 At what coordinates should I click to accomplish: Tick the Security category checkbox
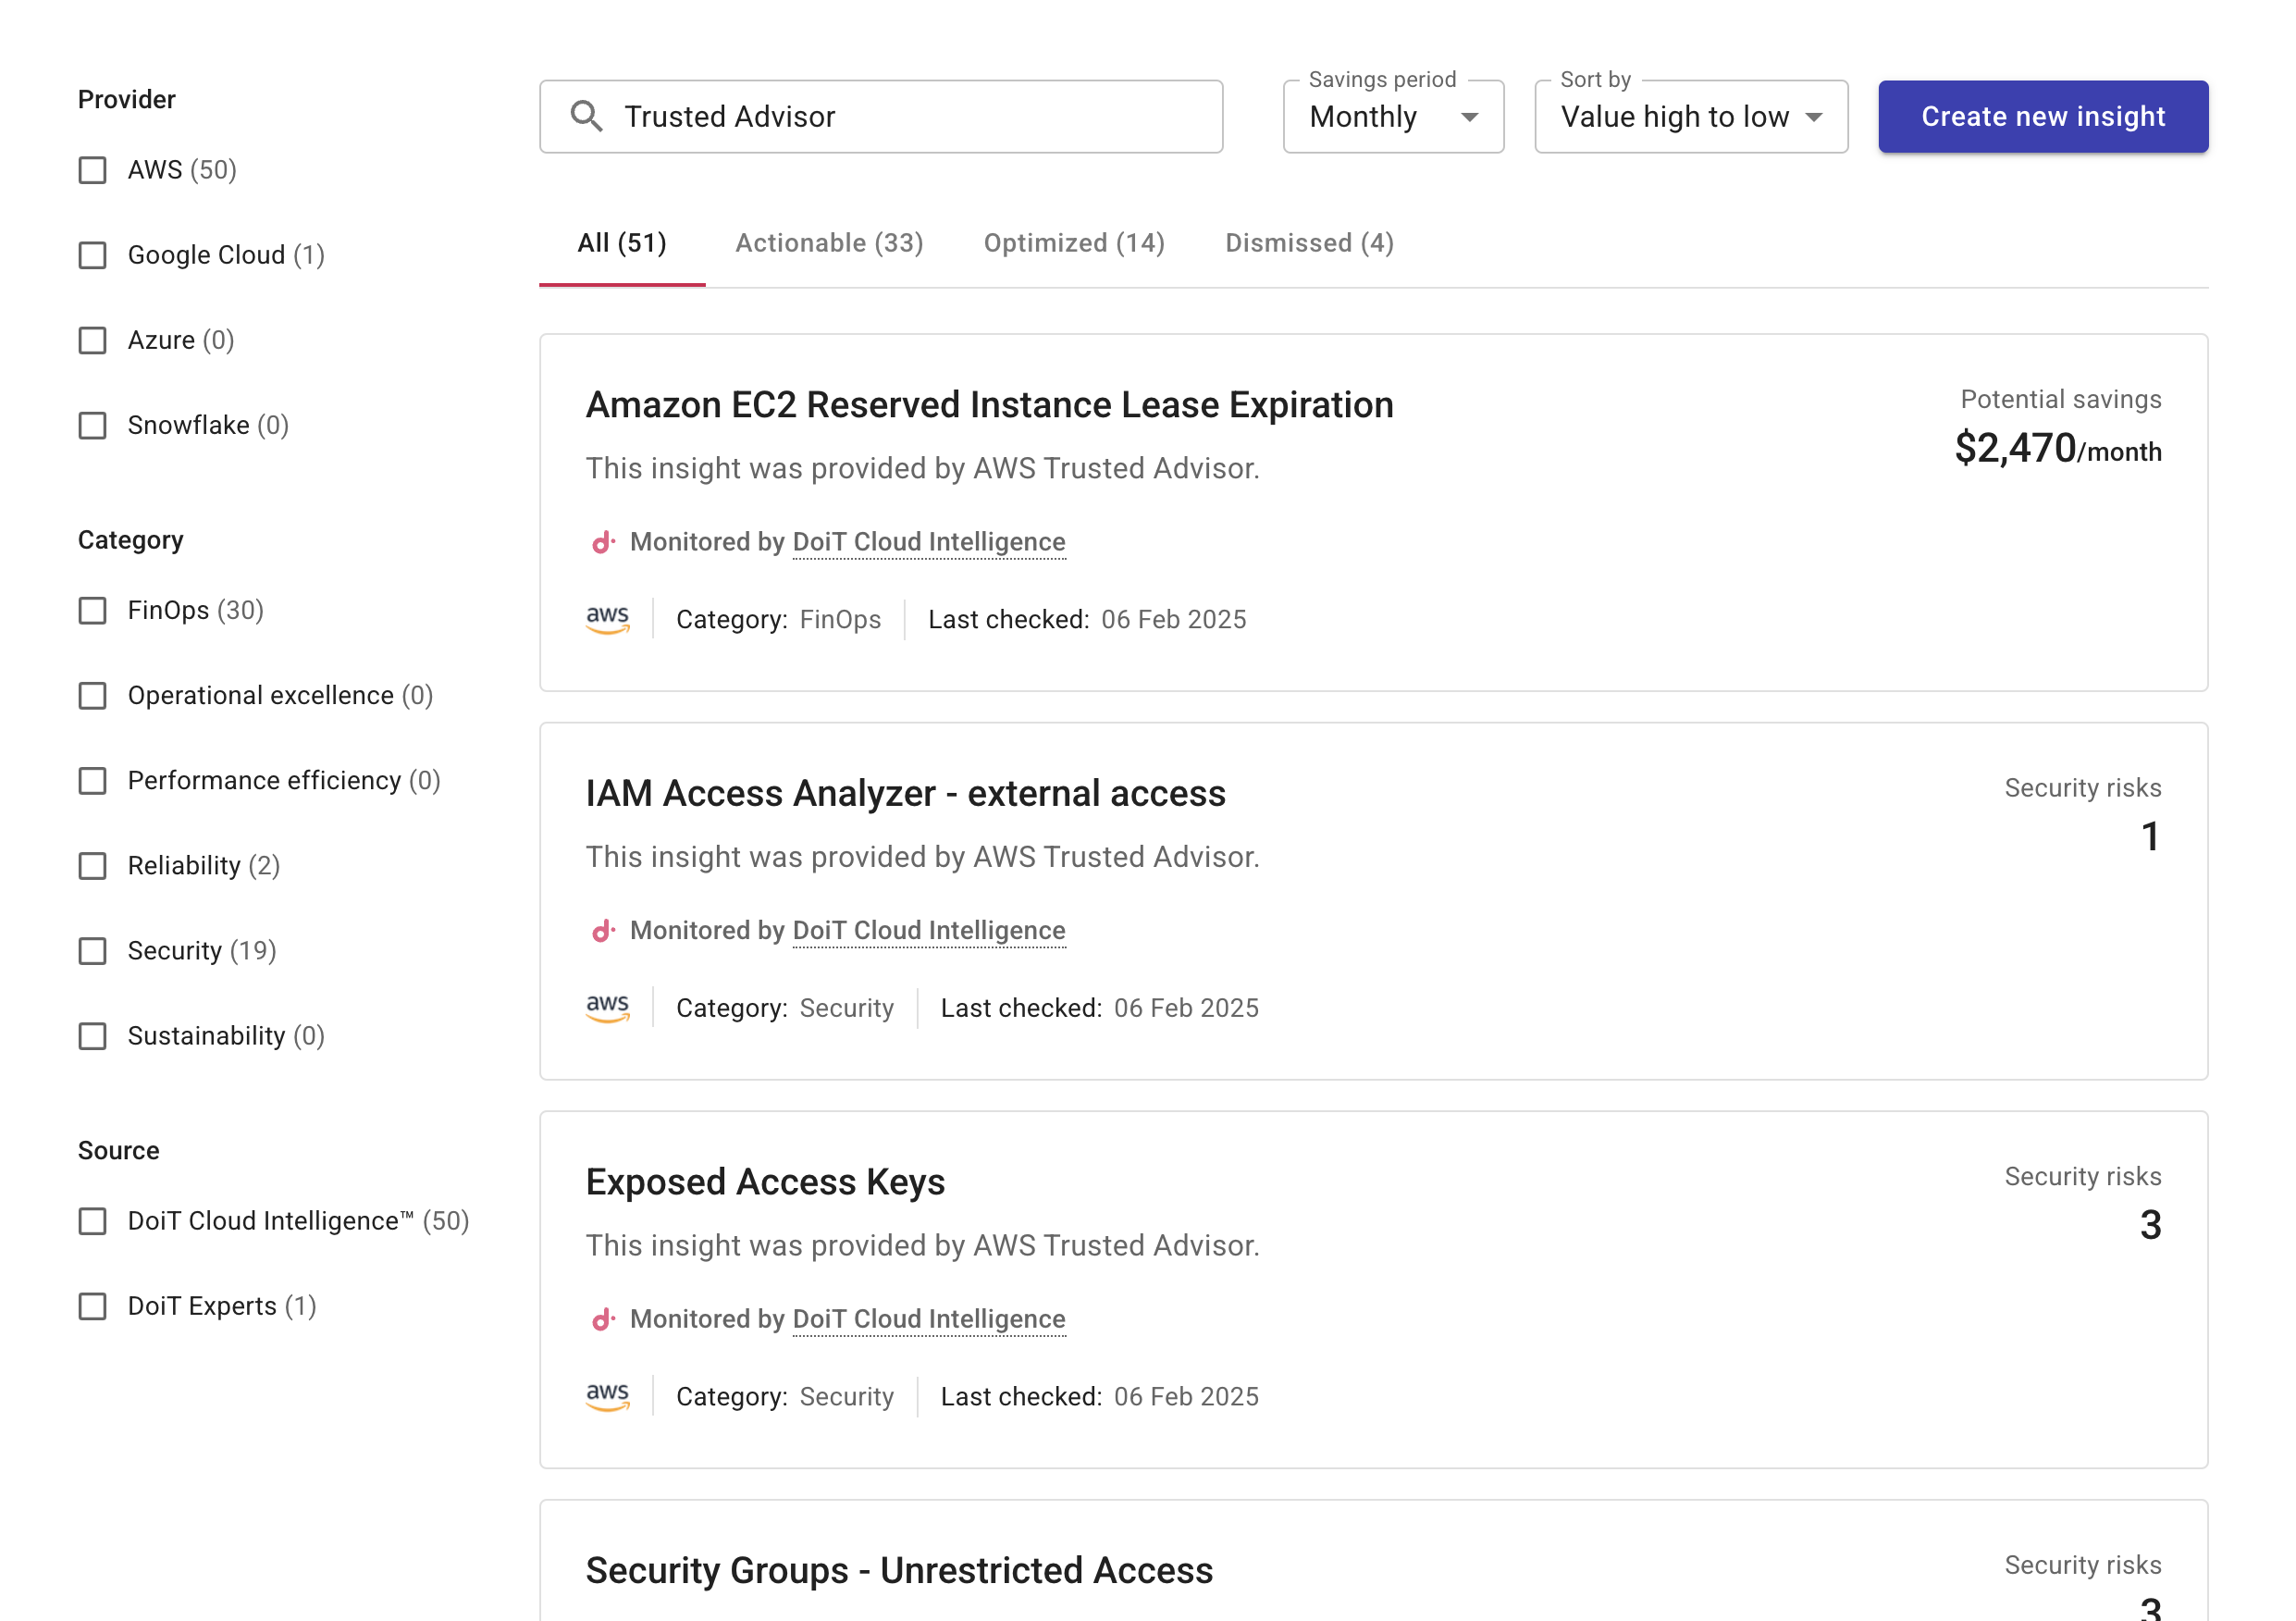coord(93,950)
